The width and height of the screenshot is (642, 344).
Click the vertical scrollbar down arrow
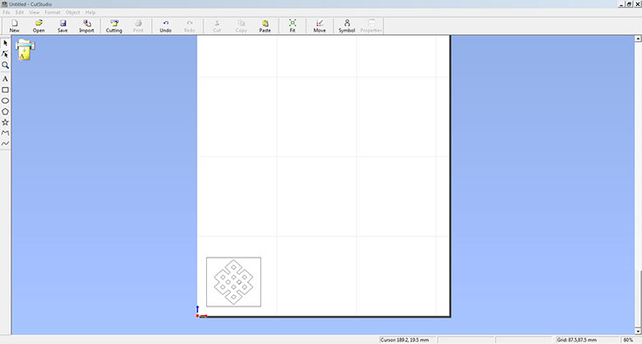tap(638, 331)
